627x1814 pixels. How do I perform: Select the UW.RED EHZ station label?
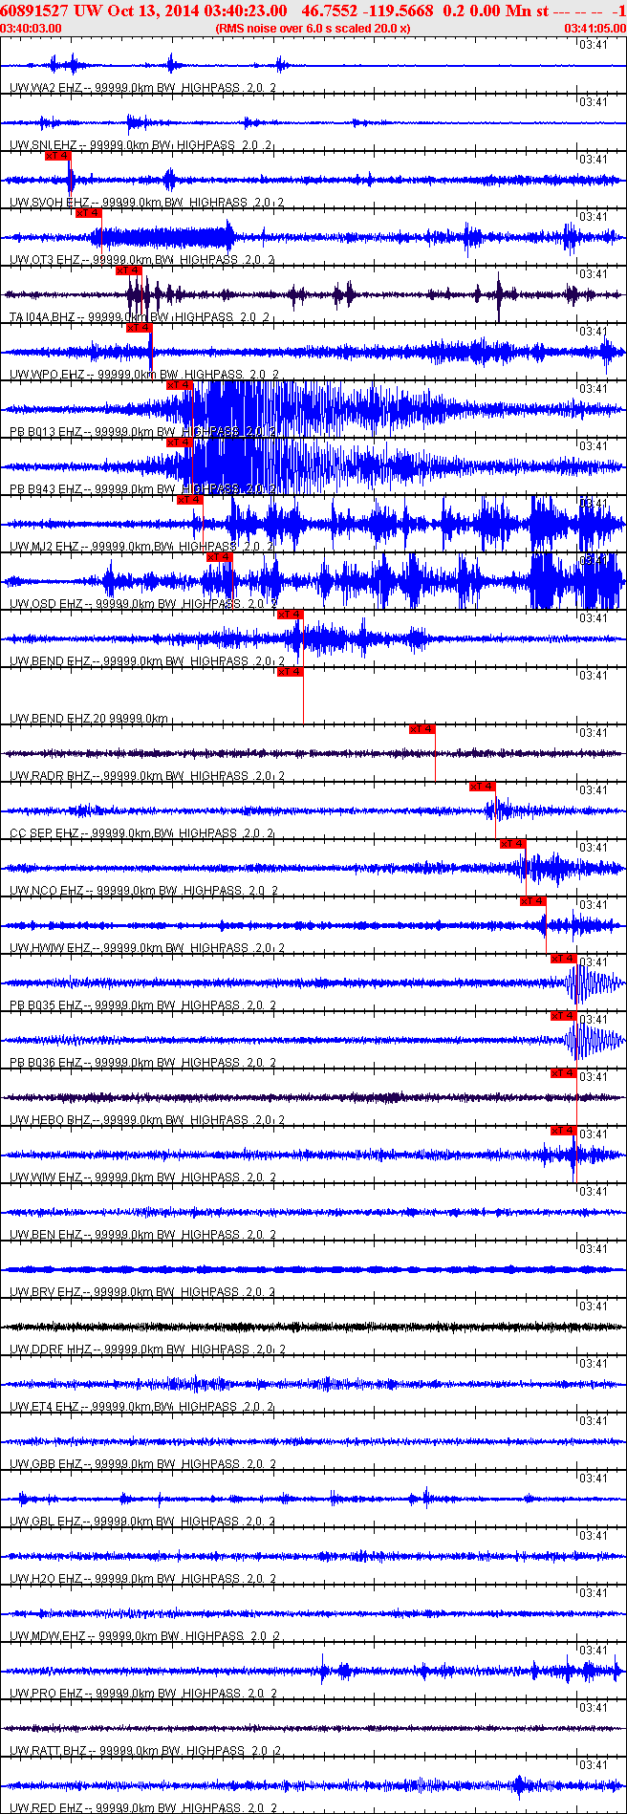(143, 1808)
